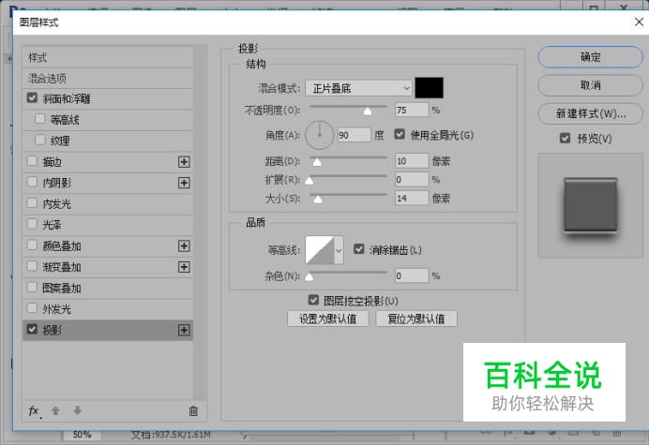Enable the 渐变叠加 checkbox
This screenshot has height=445, width=649.
[x=32, y=266]
